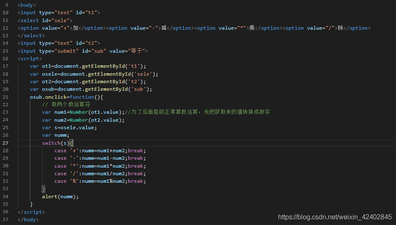The image size is (396, 225).
Task: Click line number 17 in the gutter
Action: tap(5, 66)
